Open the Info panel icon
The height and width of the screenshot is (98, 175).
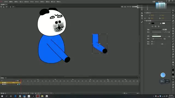click(x=142, y=16)
